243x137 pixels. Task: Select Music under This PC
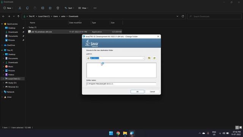click(x=11, y=67)
